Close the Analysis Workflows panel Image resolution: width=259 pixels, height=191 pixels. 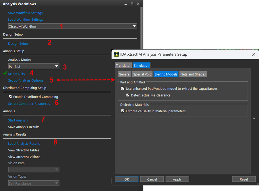[138, 4]
